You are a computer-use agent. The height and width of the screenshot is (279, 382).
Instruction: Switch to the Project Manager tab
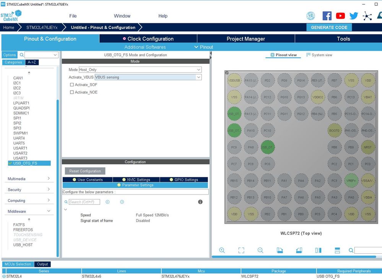(246, 39)
